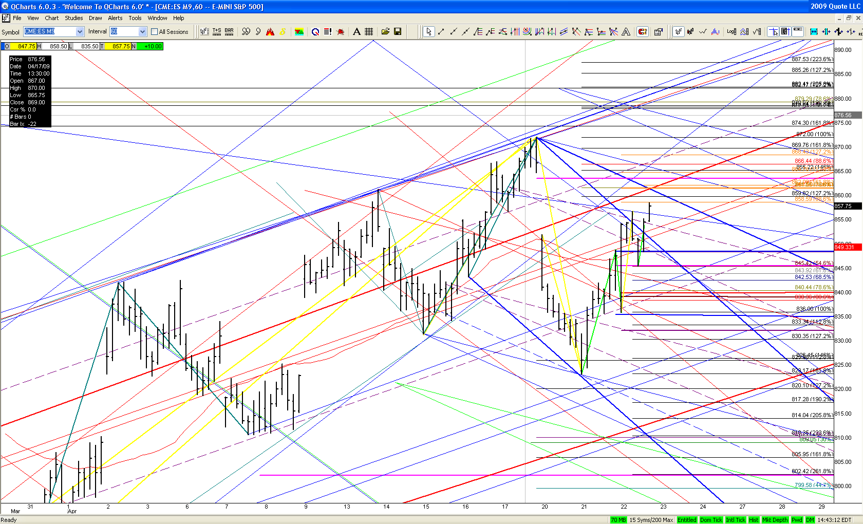Click the T+S time and sales icon
Screen dimensions: 863x524
pos(217,32)
